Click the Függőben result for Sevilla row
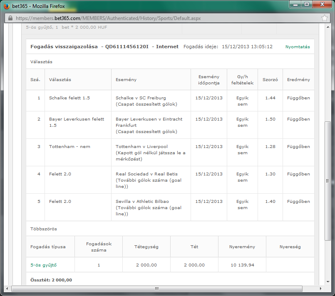Image resolution: width=335 pixels, height=296 pixels. [x=298, y=202]
